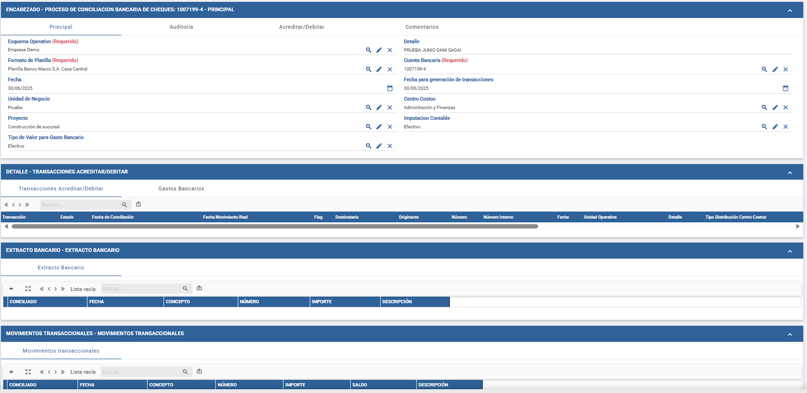
Task: Clear the Esquema Operativo field
Action: pyautogui.click(x=390, y=50)
